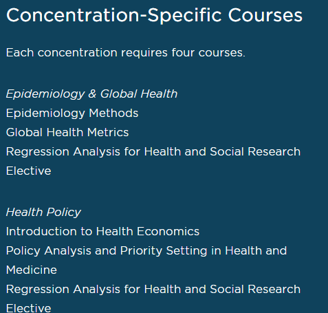The width and height of the screenshot is (328, 313).
Task: Click the "Concentration-Specific Courses" heading
Action: 154,16
